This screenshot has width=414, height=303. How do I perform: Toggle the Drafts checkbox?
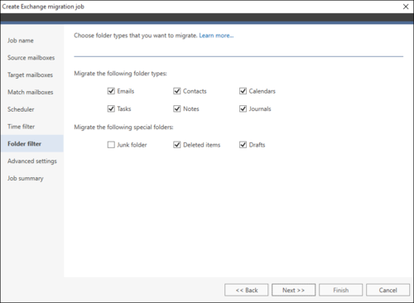coord(243,145)
